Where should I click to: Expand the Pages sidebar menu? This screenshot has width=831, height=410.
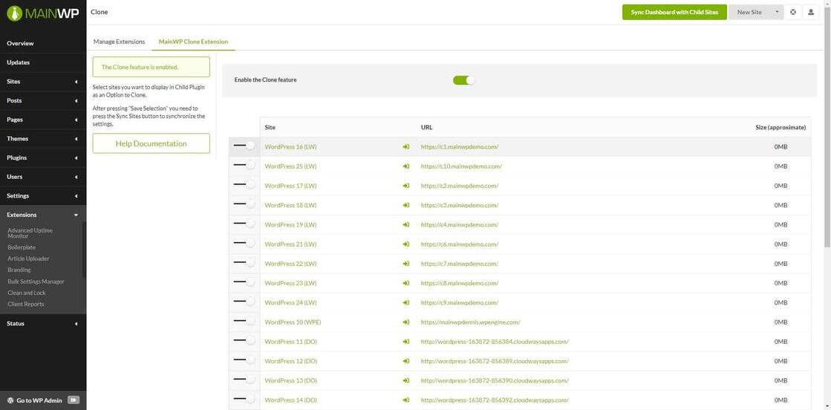pyautogui.click(x=43, y=120)
